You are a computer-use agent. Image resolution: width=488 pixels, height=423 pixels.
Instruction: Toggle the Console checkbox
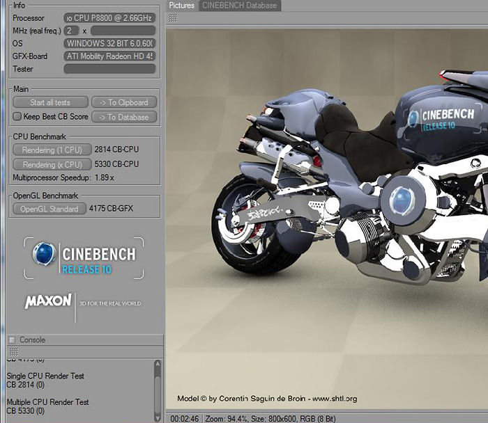coord(12,340)
